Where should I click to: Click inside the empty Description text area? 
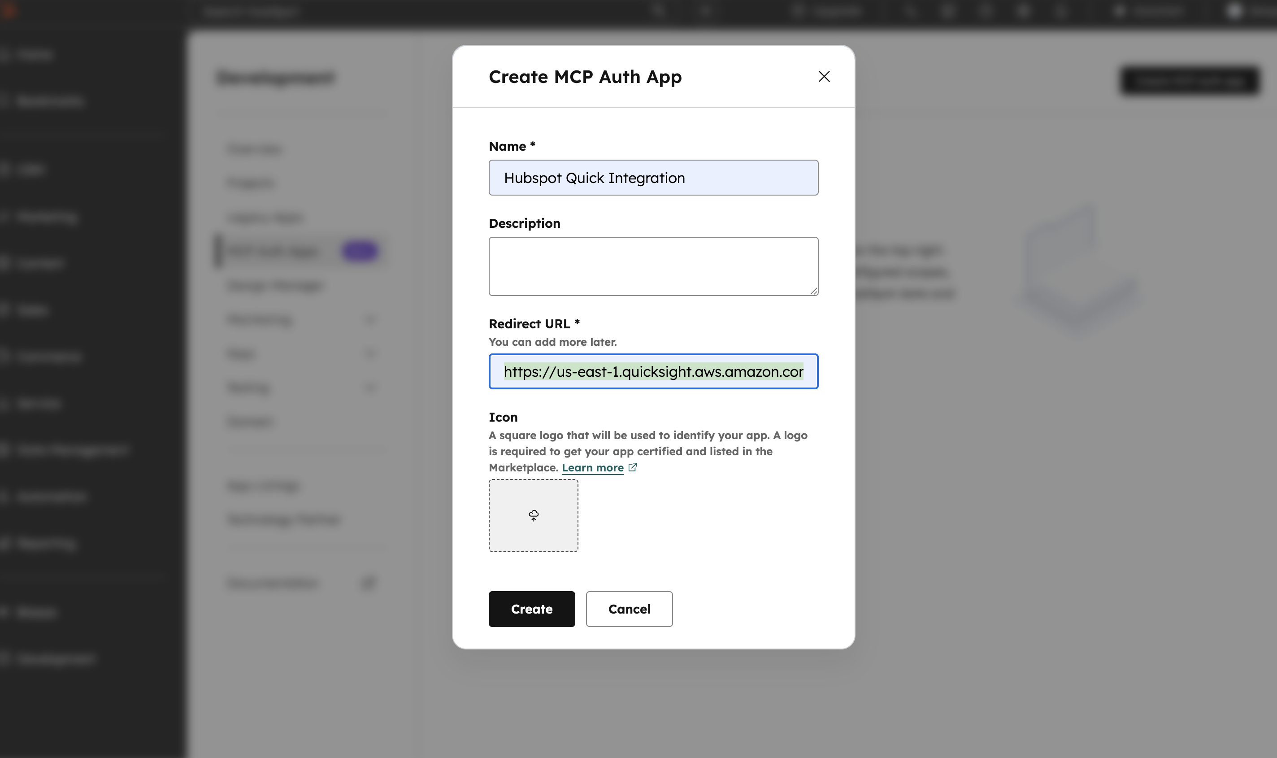click(653, 266)
